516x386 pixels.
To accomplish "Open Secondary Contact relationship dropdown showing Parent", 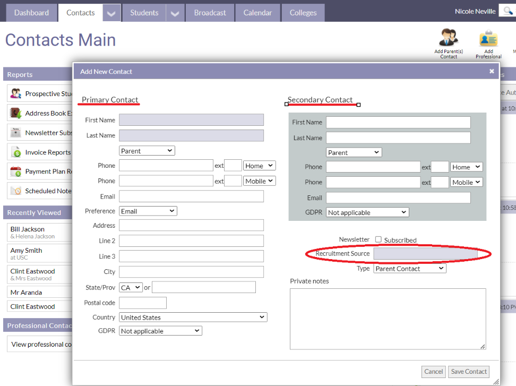I will [x=354, y=152].
